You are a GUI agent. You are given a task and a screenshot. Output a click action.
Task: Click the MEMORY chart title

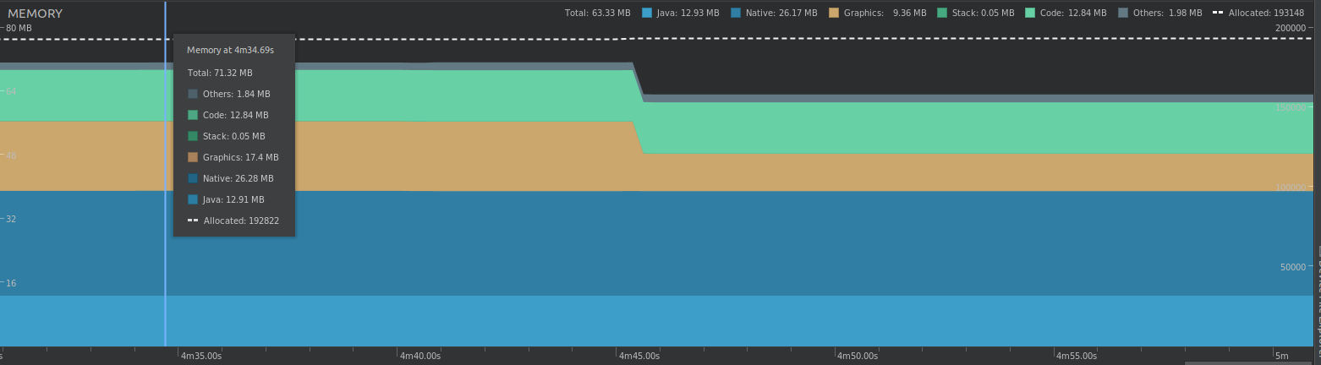[35, 14]
